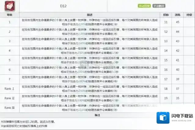Click the 备注 notes header
The width and height of the screenshot is (195, 130).
97,115
